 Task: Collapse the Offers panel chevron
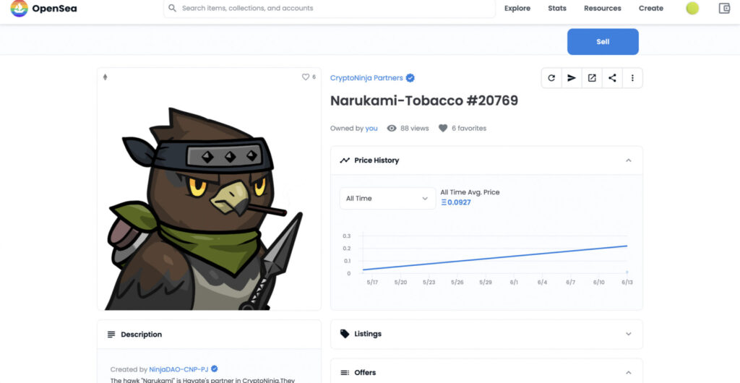click(x=628, y=373)
